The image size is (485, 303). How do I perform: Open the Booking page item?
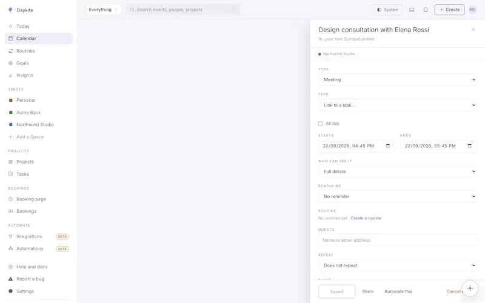tap(39, 199)
